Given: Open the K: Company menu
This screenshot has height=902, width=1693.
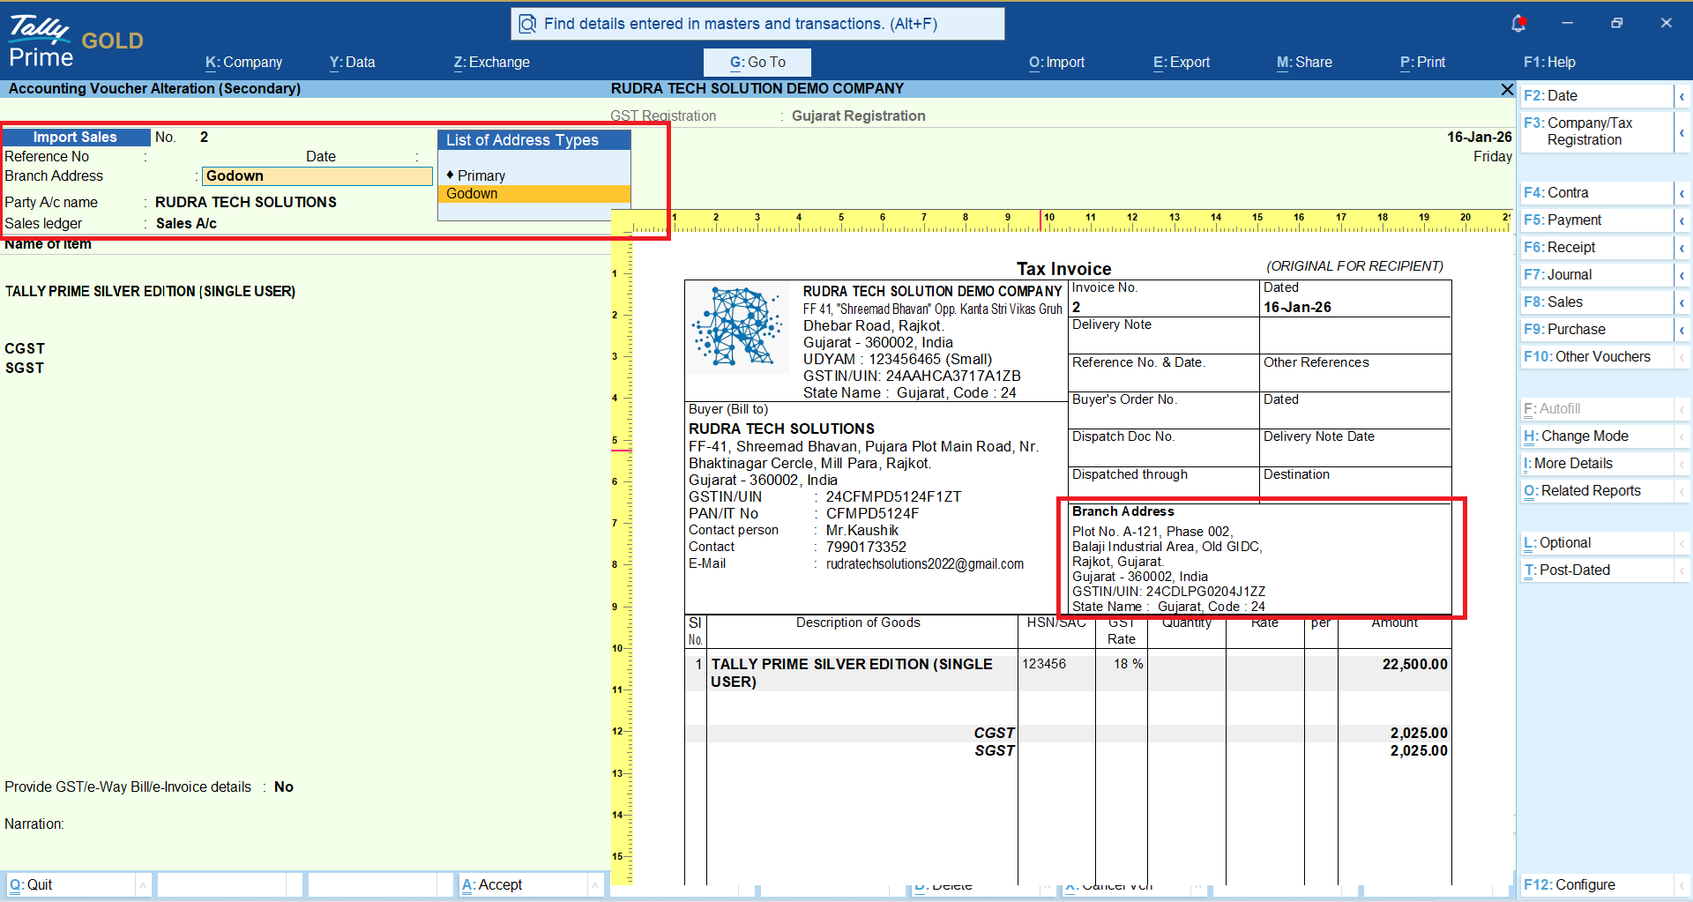Looking at the screenshot, I should pyautogui.click(x=243, y=63).
